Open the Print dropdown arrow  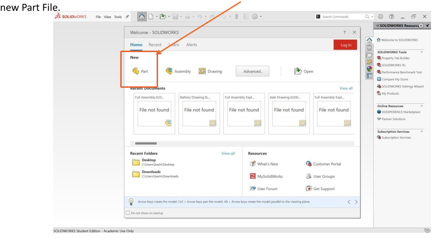pyautogui.click(x=193, y=16)
